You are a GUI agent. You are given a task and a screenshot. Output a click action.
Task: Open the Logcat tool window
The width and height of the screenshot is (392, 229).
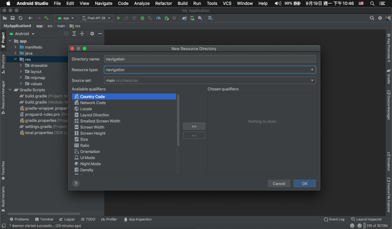(x=67, y=219)
